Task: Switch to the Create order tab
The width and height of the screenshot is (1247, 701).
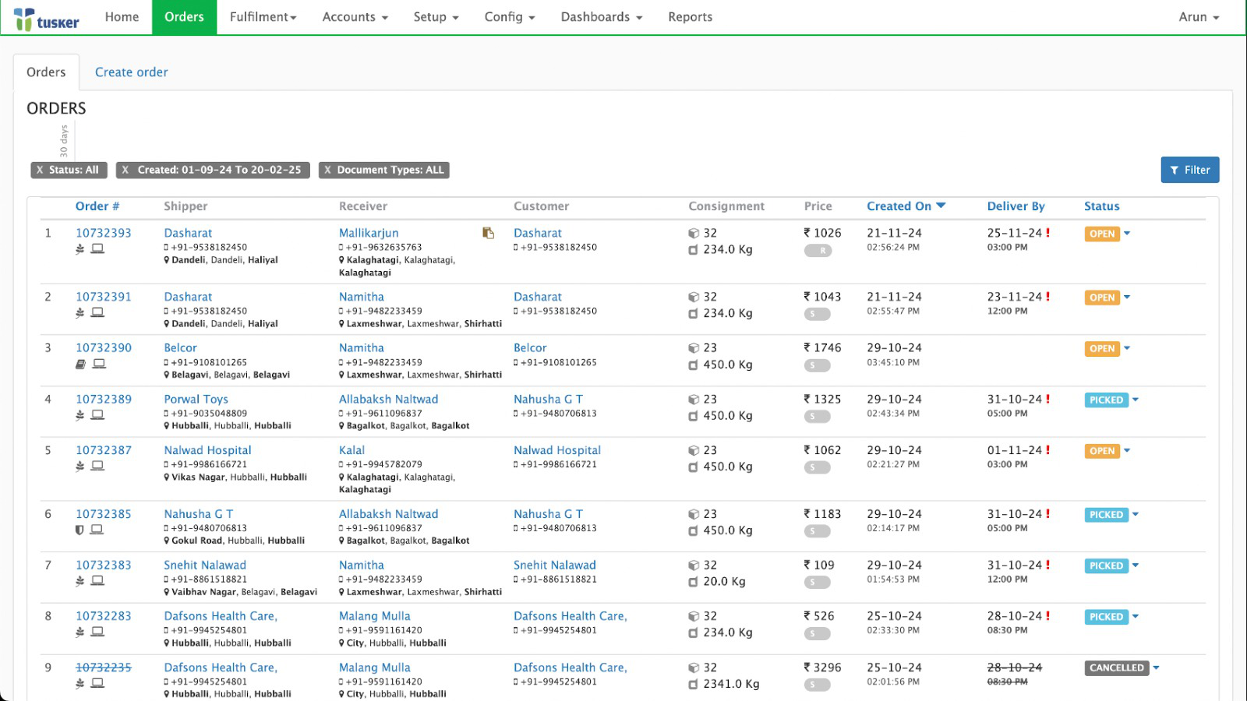Action: 131,72
